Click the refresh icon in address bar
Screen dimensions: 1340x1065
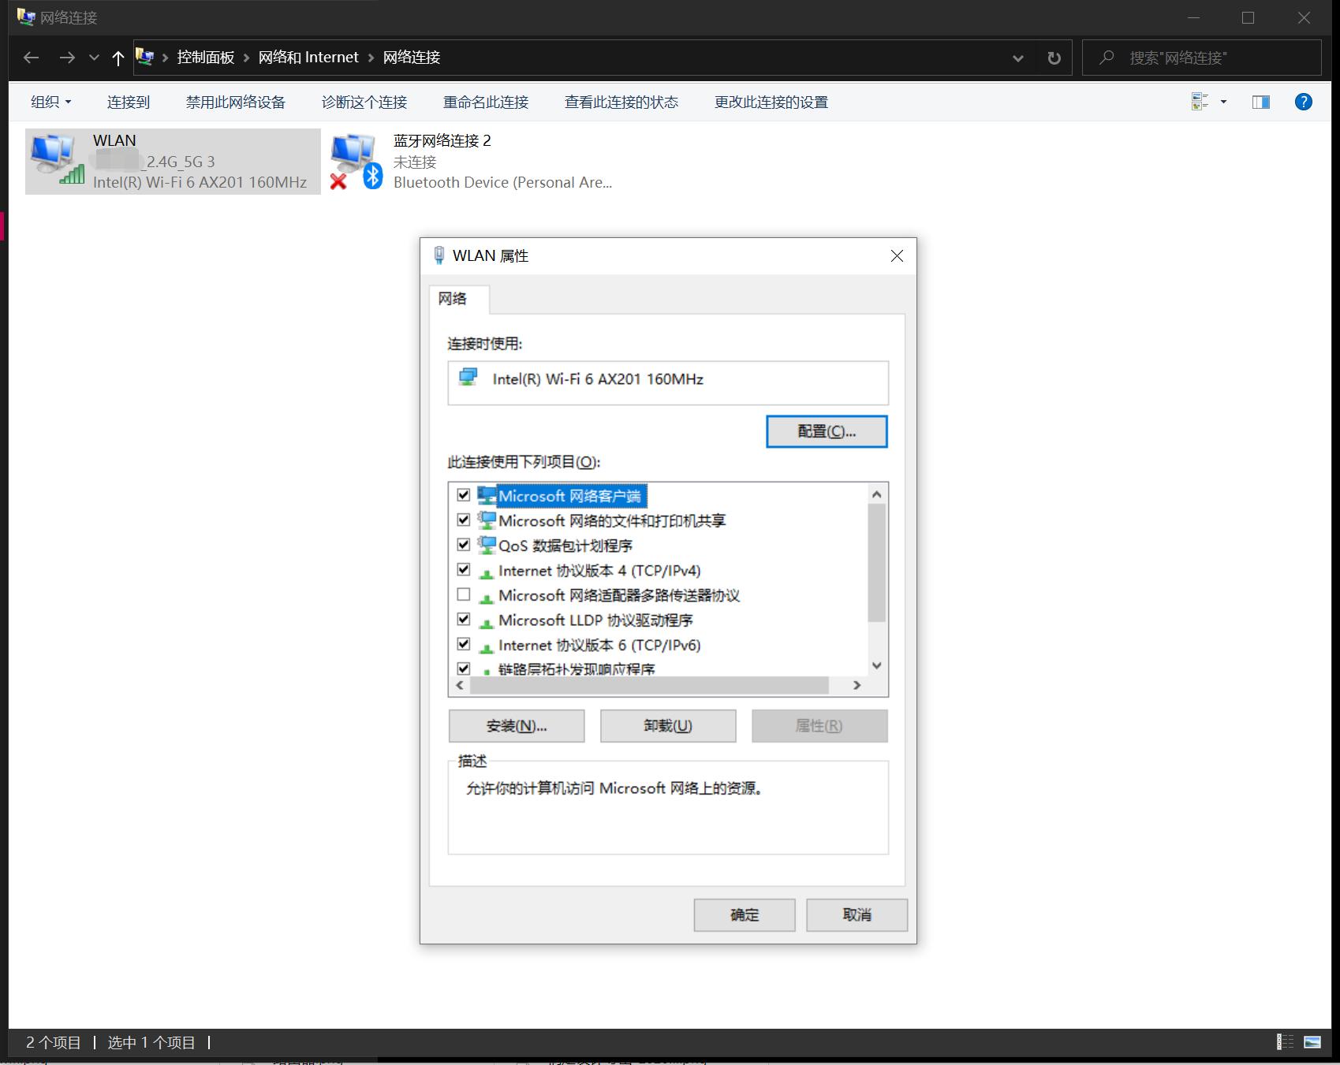coord(1054,57)
